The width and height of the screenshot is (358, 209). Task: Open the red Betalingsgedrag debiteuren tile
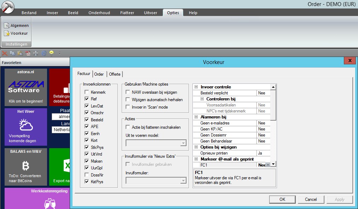point(59,87)
